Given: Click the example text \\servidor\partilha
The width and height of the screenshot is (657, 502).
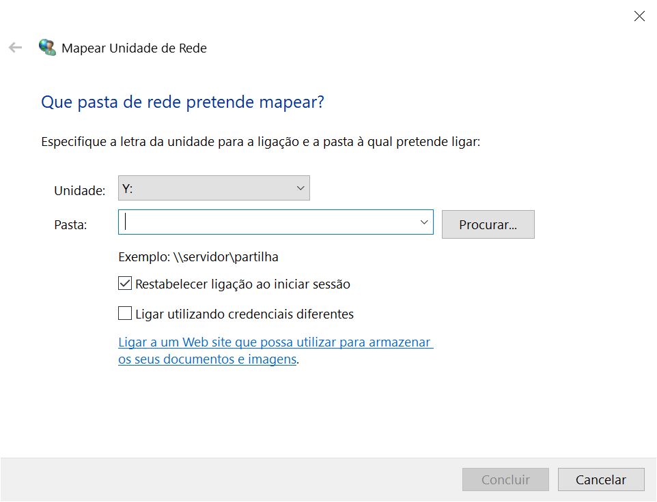Looking at the screenshot, I should [225, 257].
